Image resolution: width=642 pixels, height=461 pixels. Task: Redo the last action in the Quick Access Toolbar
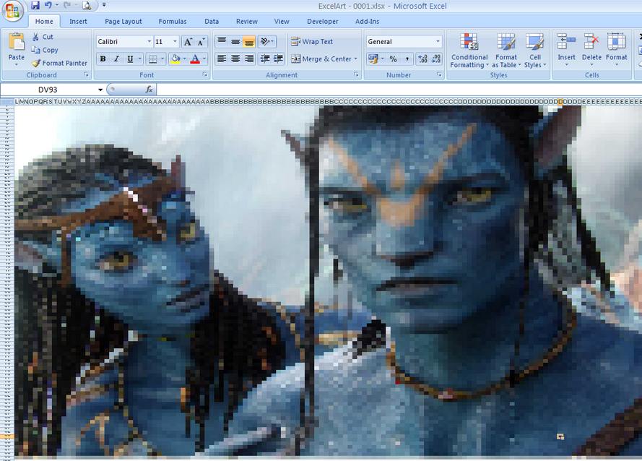[x=68, y=5]
